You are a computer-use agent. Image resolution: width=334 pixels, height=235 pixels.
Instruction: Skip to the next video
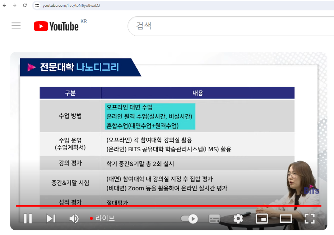click(x=51, y=218)
